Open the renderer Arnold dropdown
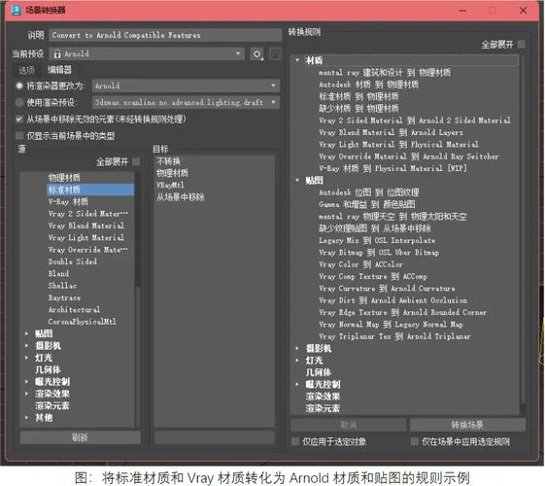This screenshot has width=545, height=486. (186, 86)
